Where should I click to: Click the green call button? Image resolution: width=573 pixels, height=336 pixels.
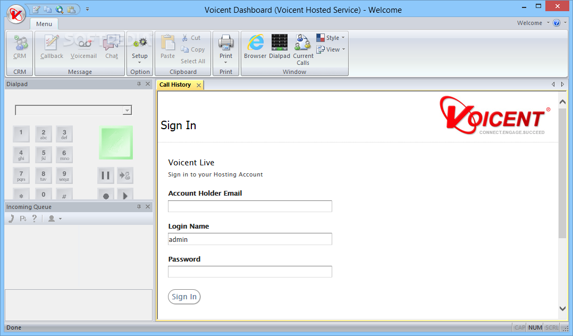click(116, 142)
